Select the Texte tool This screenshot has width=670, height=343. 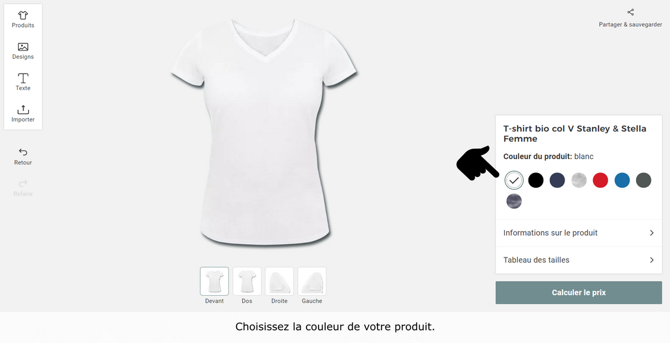pos(23,78)
